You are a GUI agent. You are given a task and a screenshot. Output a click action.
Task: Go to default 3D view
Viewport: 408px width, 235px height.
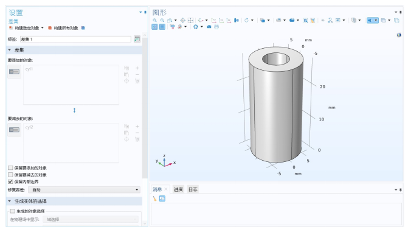coord(201,20)
